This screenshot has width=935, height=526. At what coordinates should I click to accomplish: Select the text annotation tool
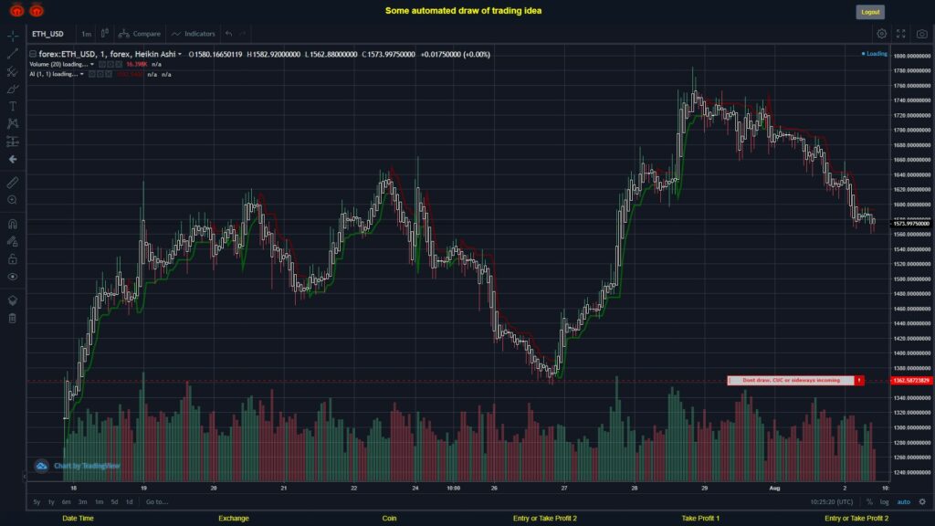[13, 106]
